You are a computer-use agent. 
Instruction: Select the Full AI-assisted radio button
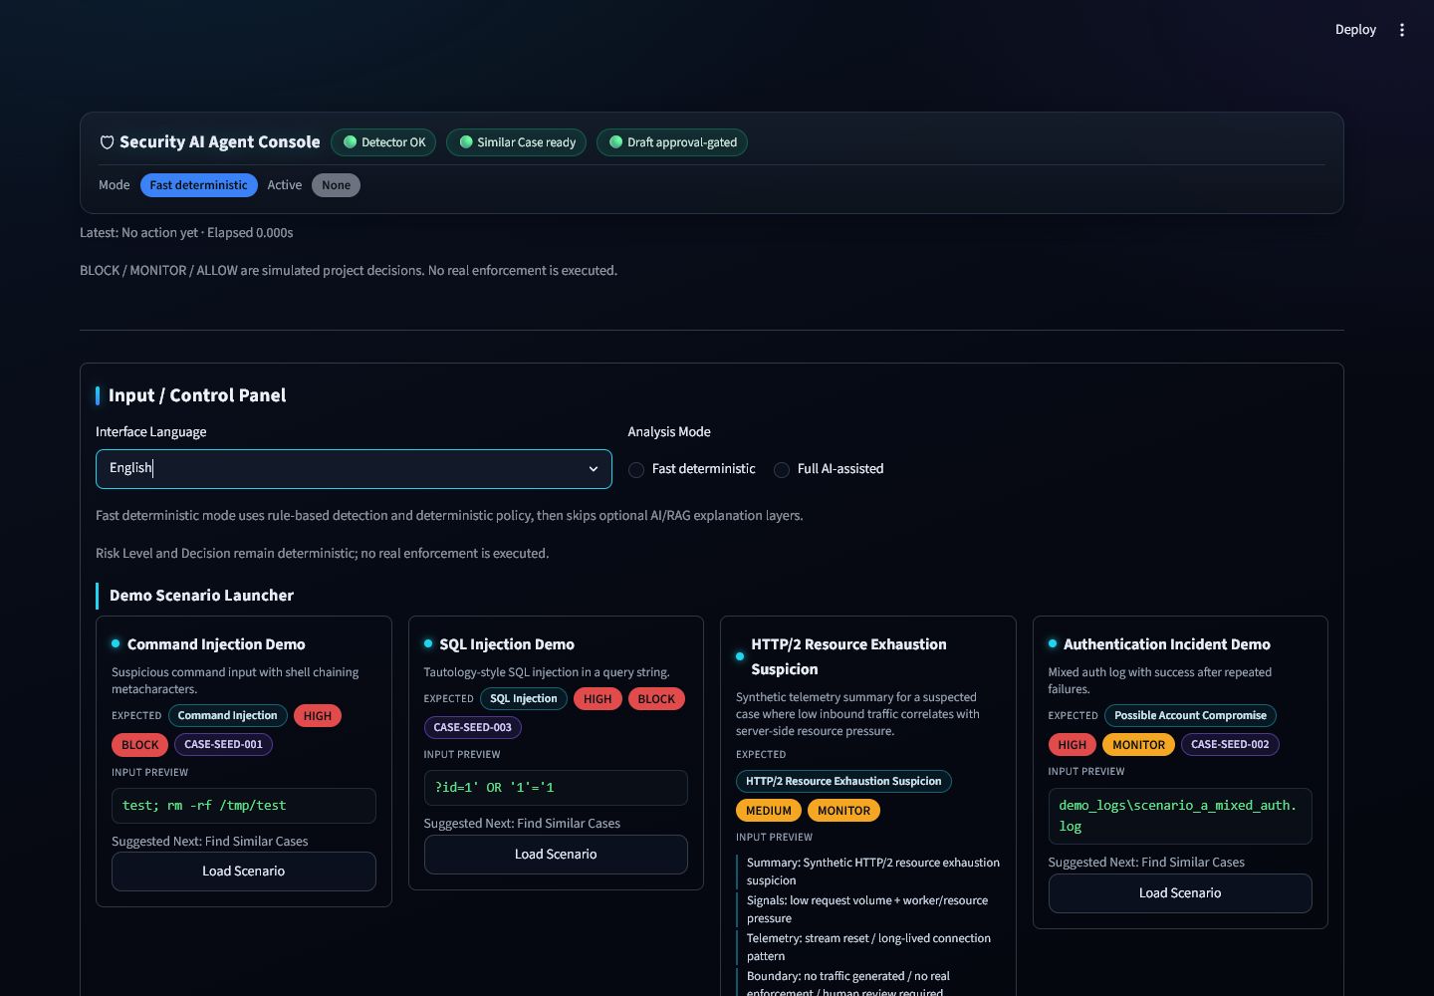[782, 470]
